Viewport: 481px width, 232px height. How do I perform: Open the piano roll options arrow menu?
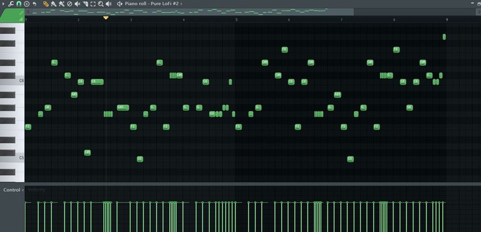(3, 4)
